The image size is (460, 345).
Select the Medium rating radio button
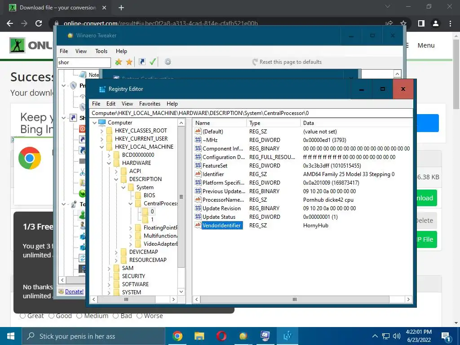pyautogui.click(x=79, y=316)
